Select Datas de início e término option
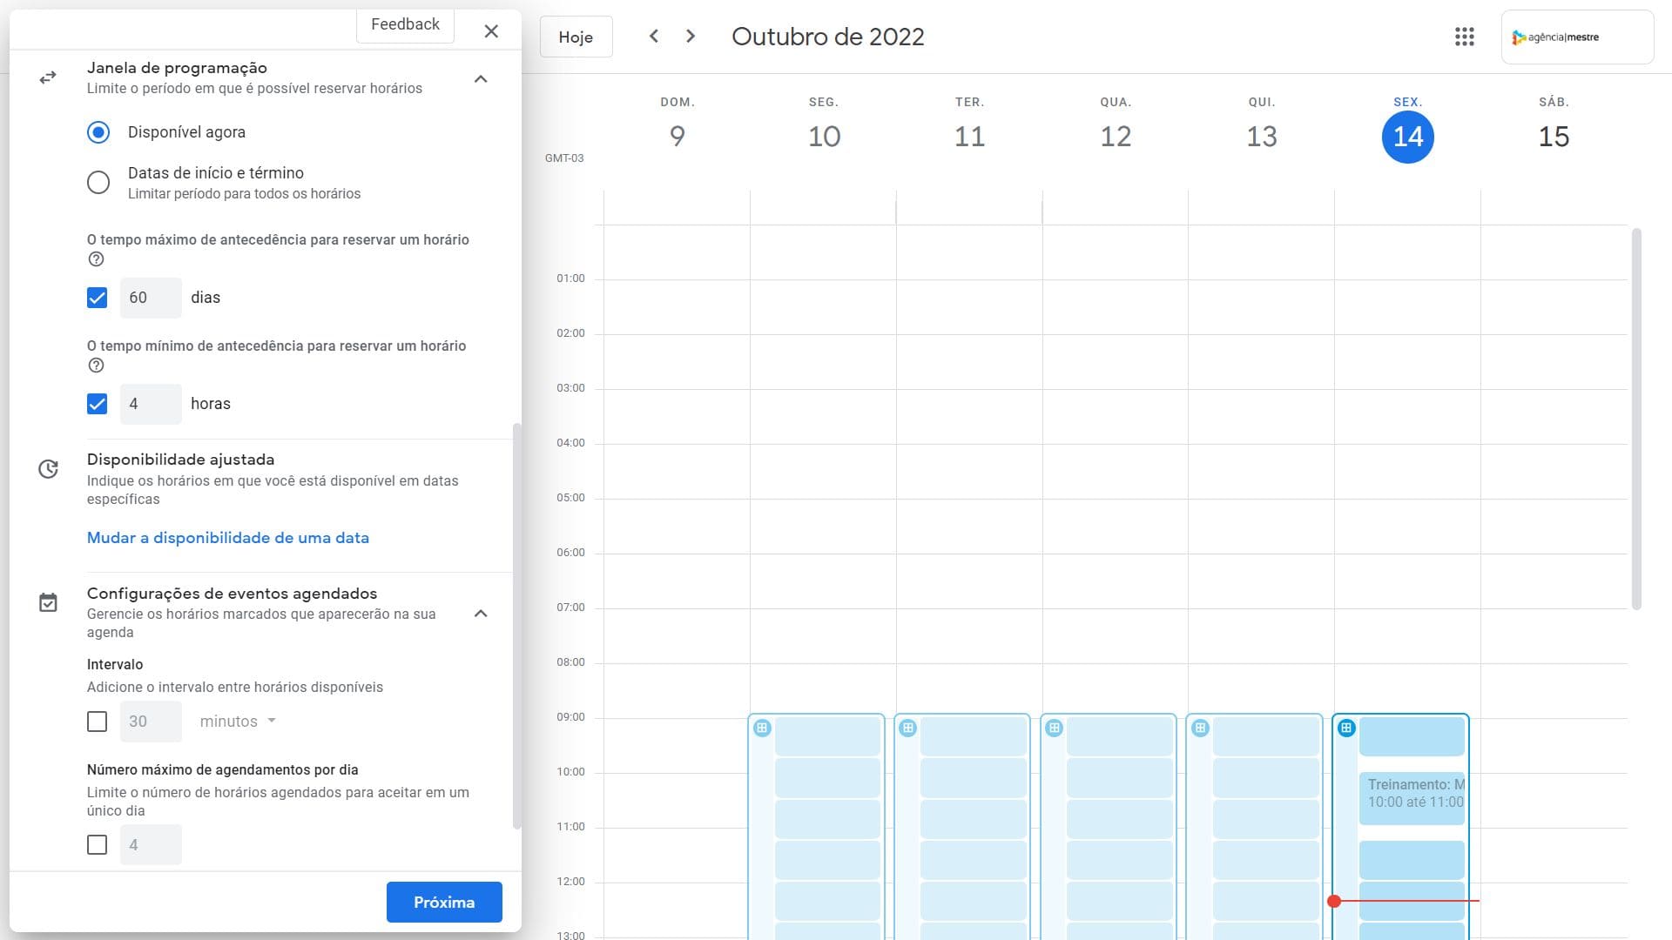Viewport: 1672px width, 940px height. tap(98, 183)
